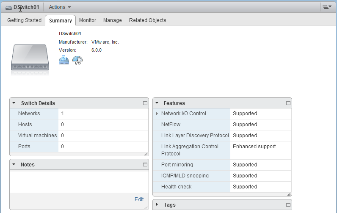Click the Edit link in Notes
This screenshot has width=337, height=213.
click(x=141, y=199)
